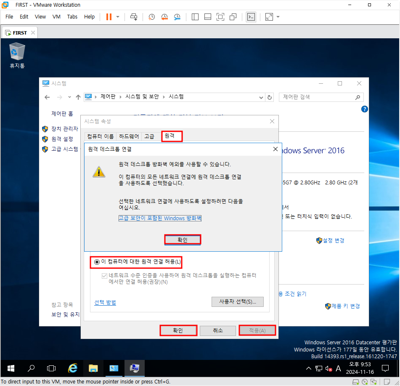Click the muted volume tray icon
The width and height of the screenshot is (400, 386).
(x=329, y=368)
